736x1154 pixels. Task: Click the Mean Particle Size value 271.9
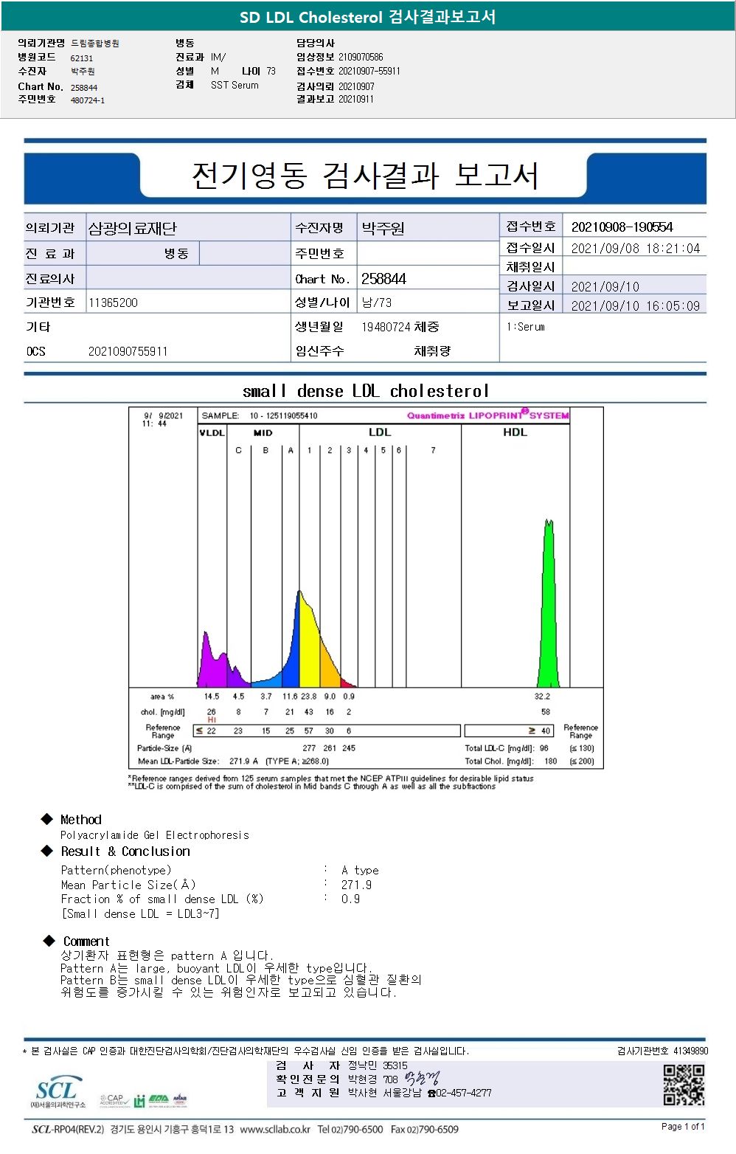point(356,885)
